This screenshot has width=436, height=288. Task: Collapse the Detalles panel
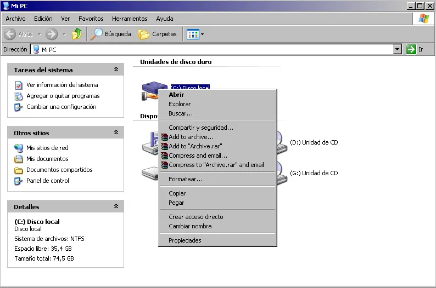(116, 206)
